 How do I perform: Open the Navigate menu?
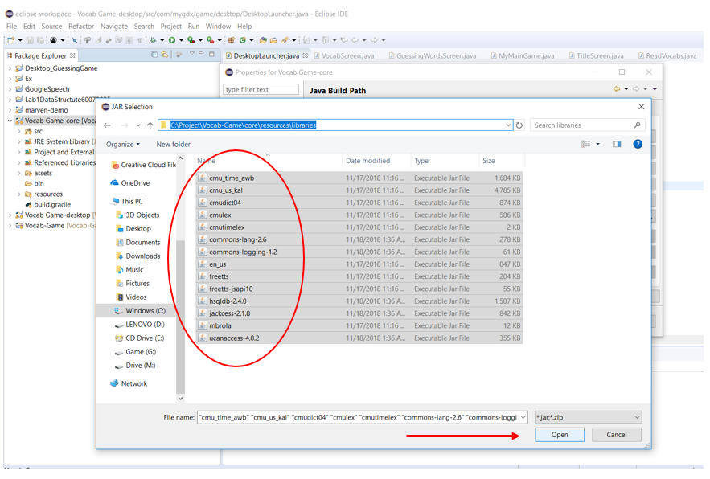pos(113,27)
